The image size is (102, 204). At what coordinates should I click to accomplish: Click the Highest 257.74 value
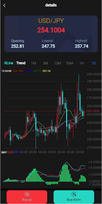point(82,46)
